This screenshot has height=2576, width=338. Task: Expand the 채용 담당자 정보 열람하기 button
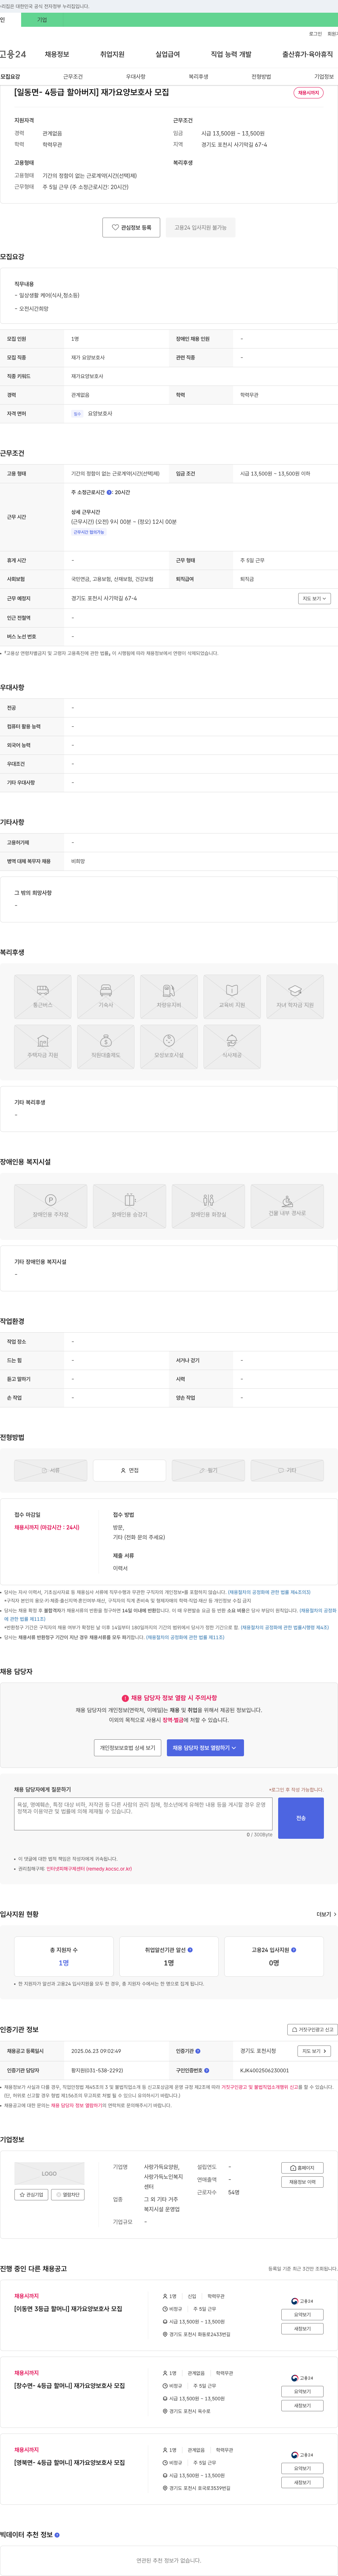tap(205, 1748)
